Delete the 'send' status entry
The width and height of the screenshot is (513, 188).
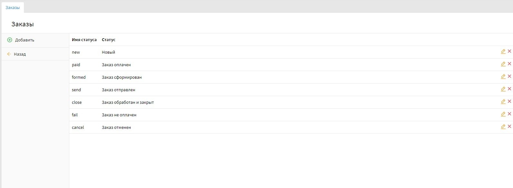coord(509,89)
